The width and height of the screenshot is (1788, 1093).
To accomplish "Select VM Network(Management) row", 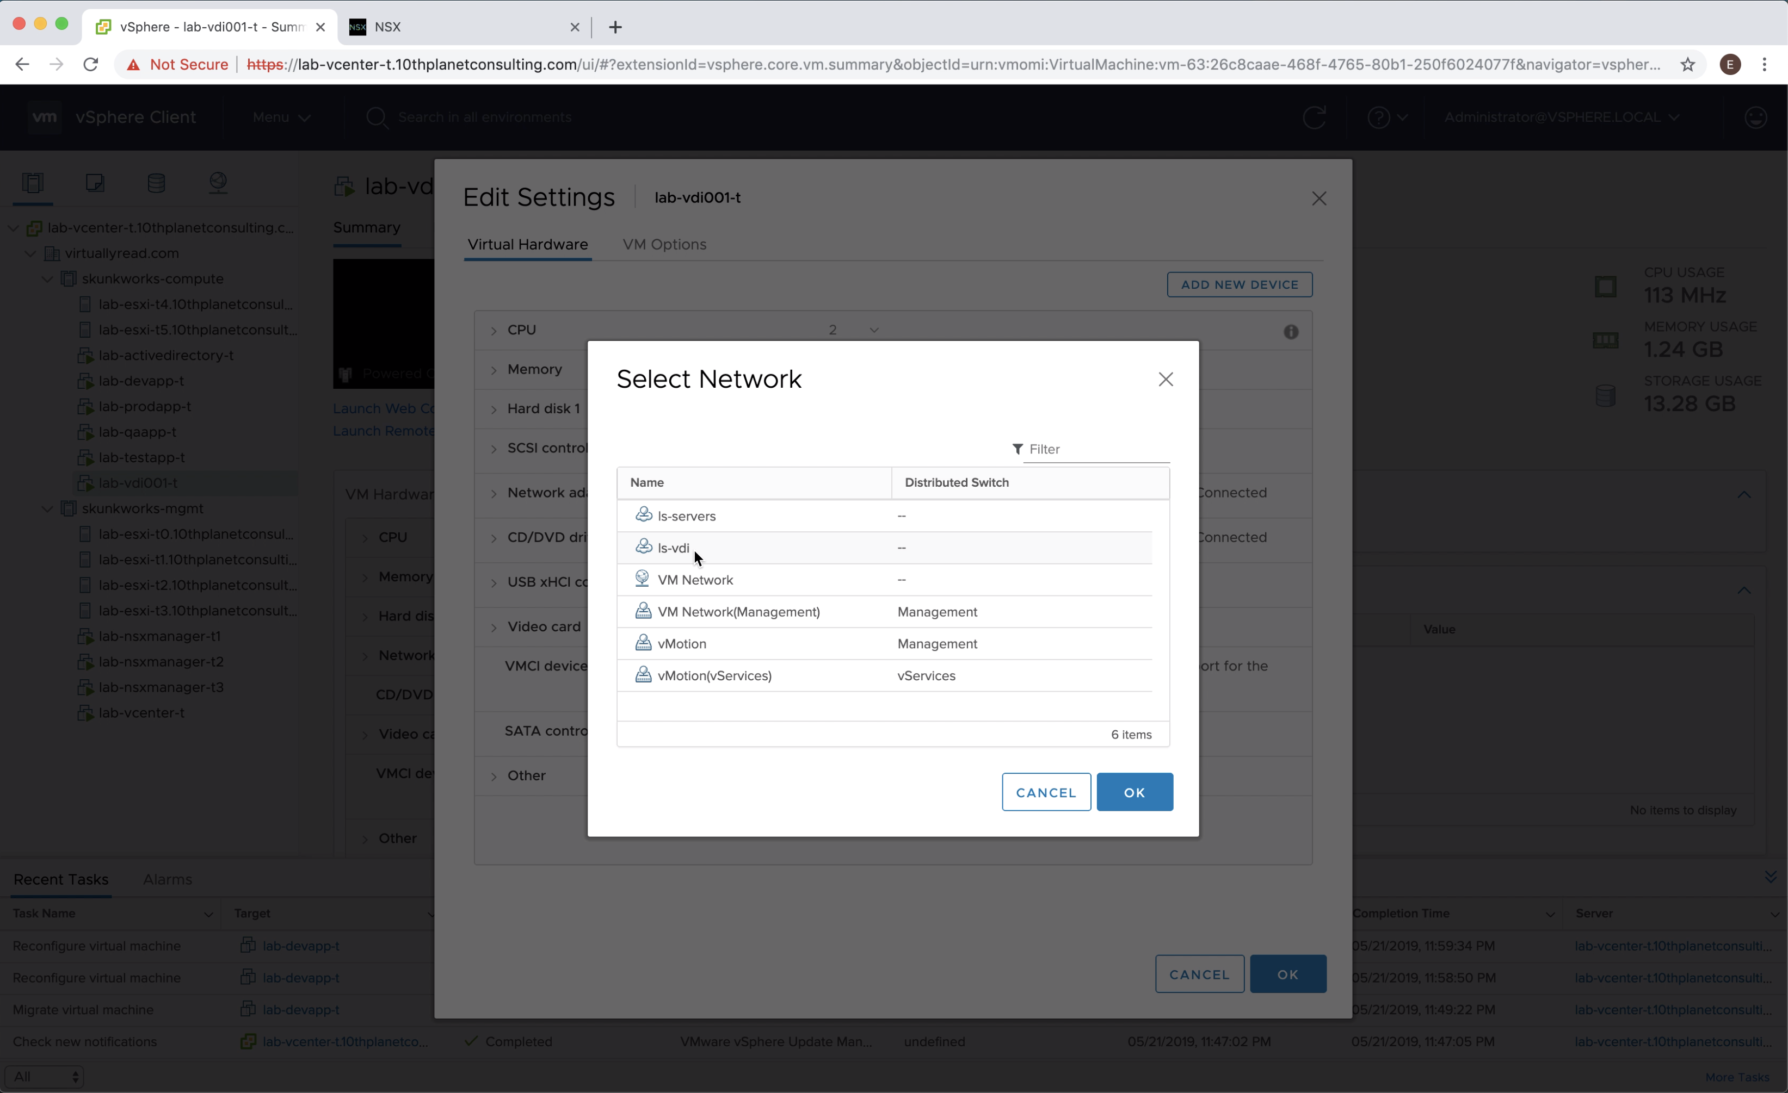I will click(x=739, y=611).
